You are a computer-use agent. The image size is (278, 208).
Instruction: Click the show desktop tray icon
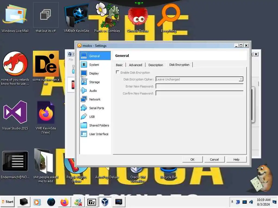tap(274, 202)
